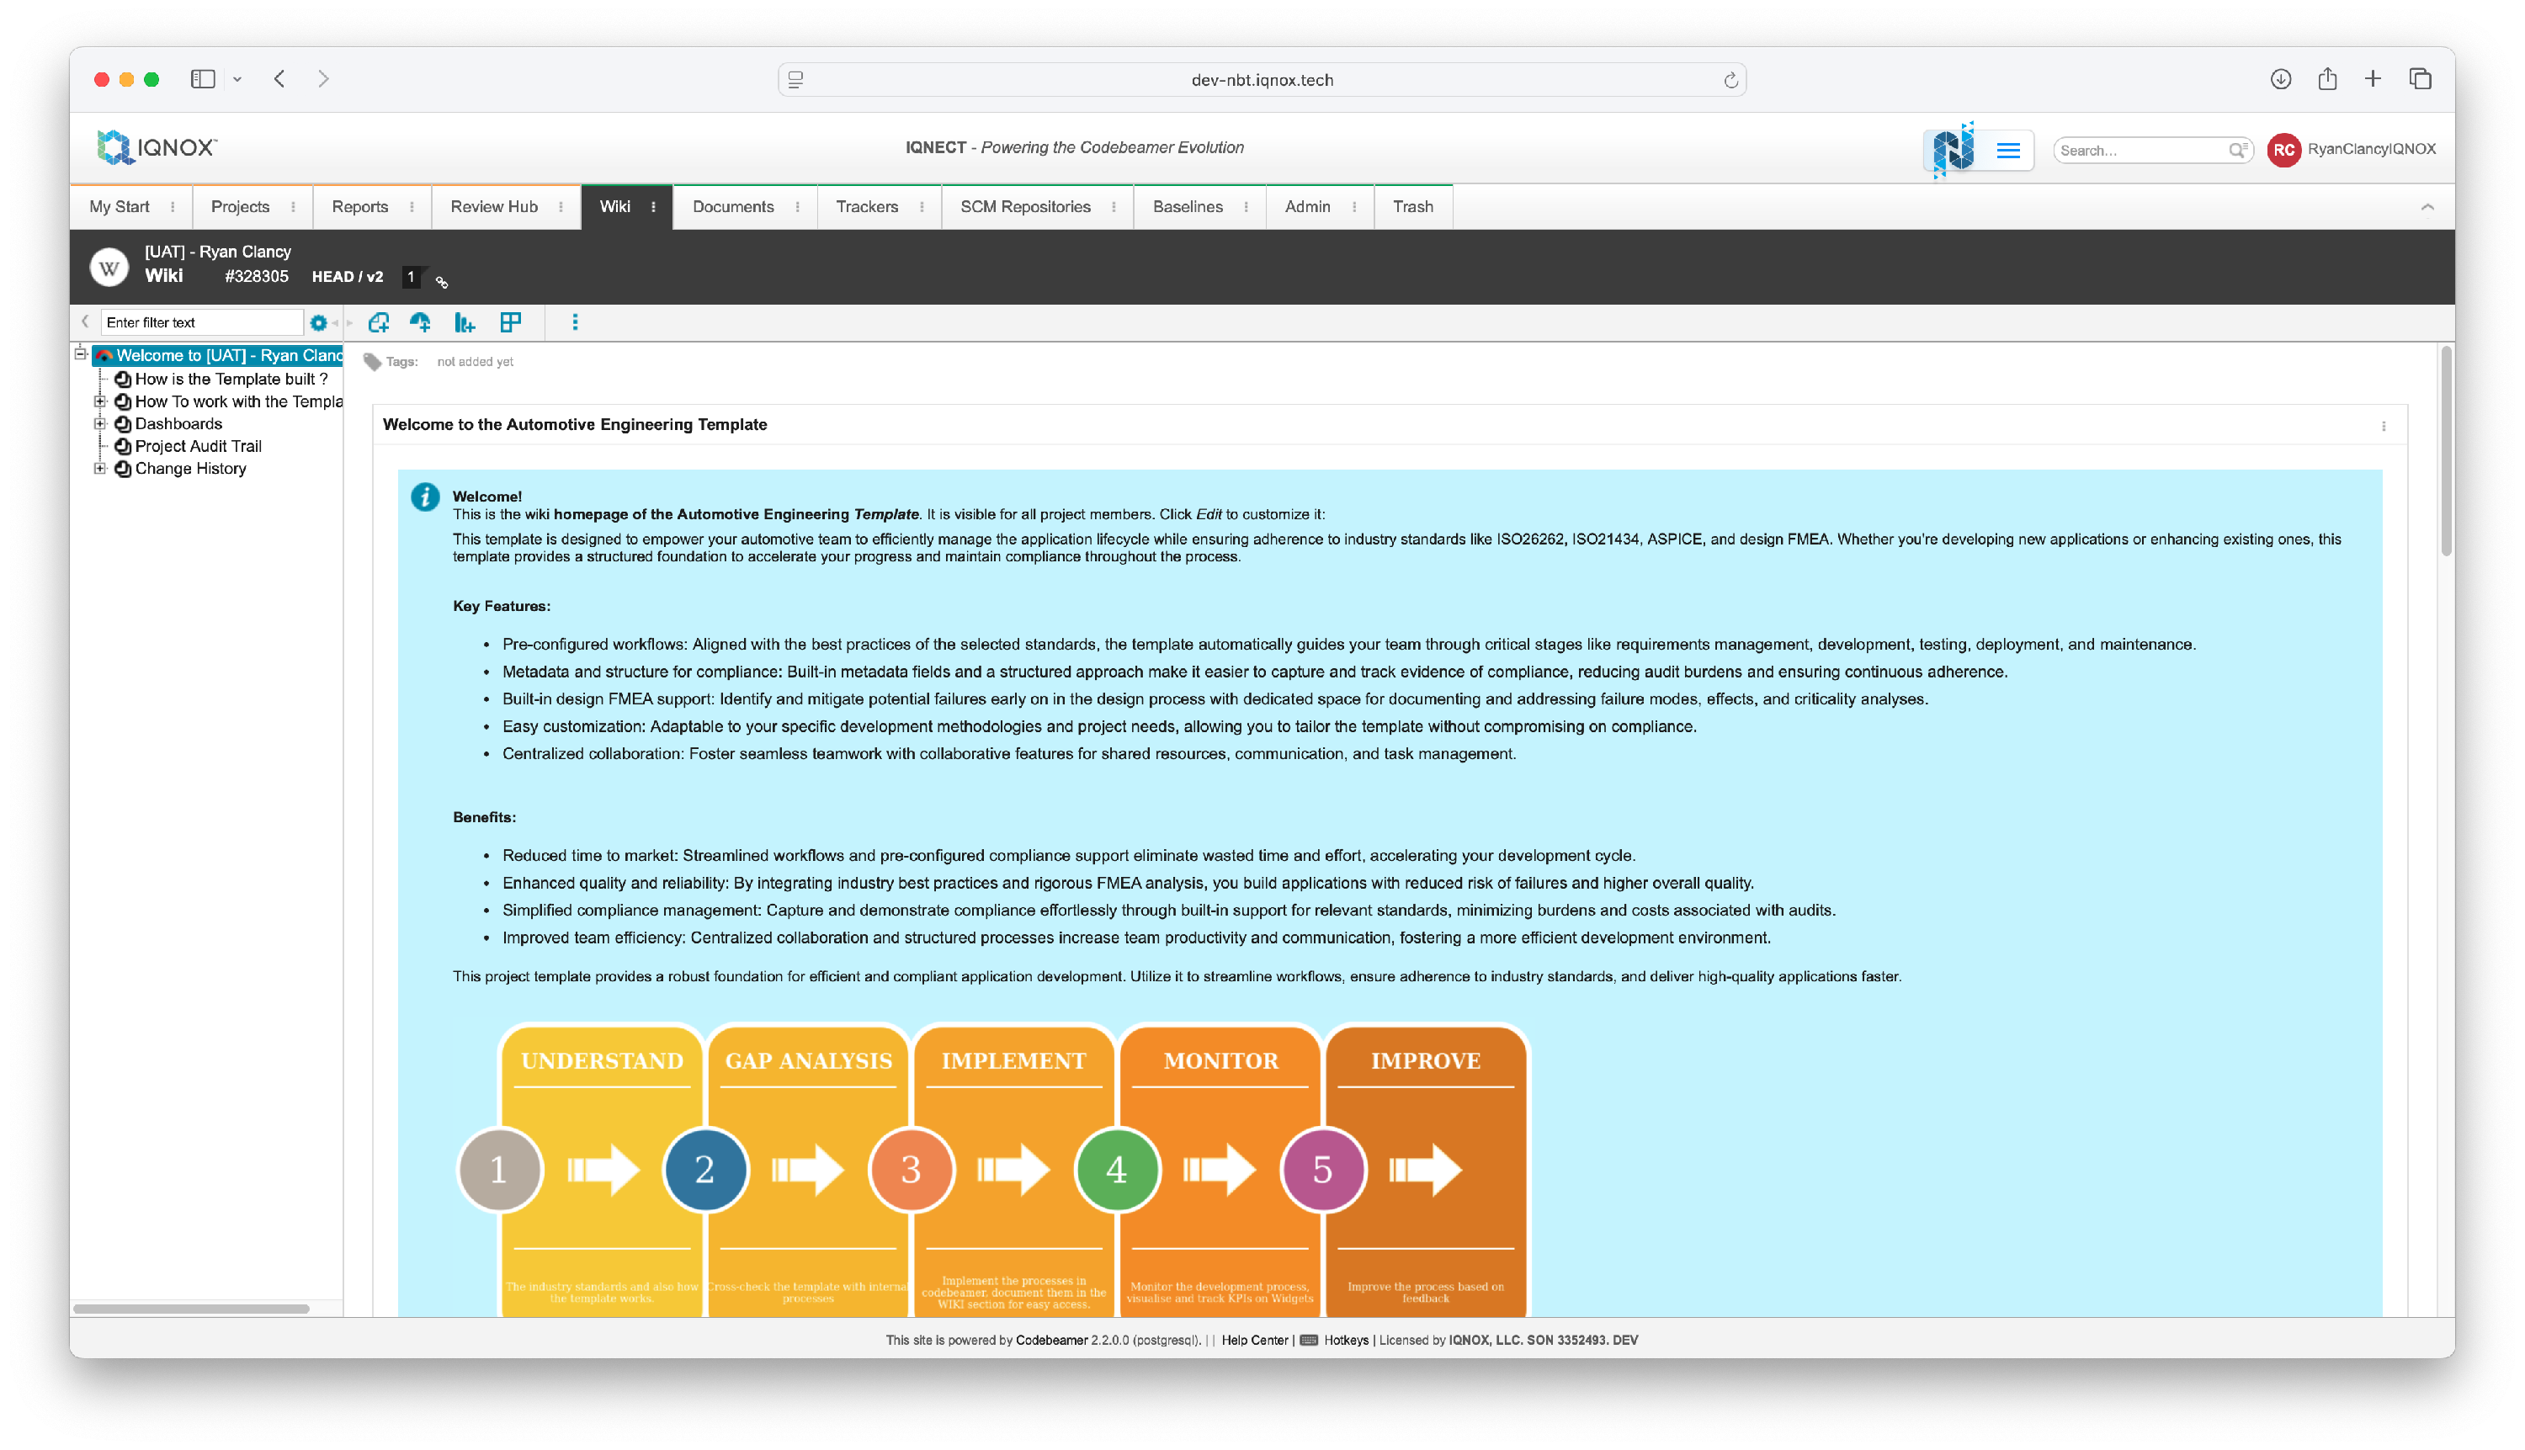This screenshot has width=2525, height=1450.
Task: Click the new wiki page icon
Action: tap(379, 322)
